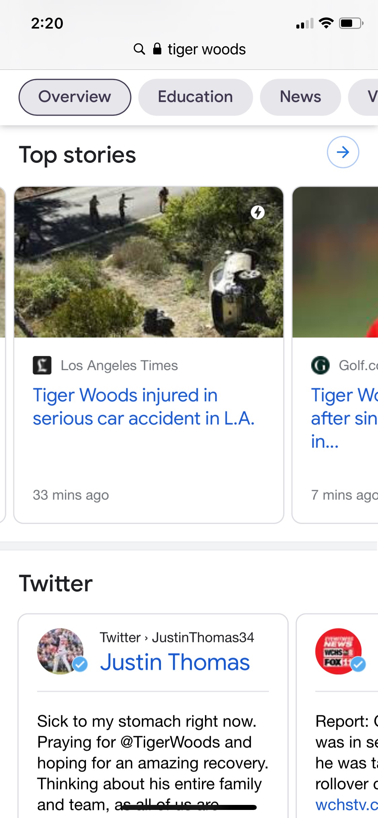Screen dimensions: 378x818
Task: Tap the lock icon beside tiger woods
Action: tap(157, 49)
